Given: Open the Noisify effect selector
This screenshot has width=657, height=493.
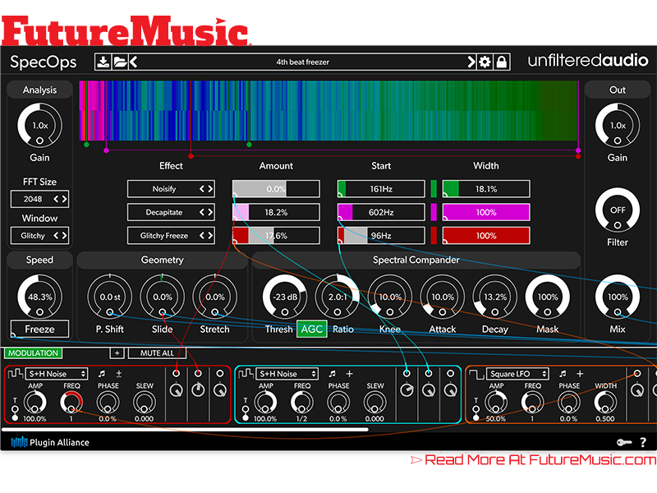Looking at the screenshot, I should coord(171,189).
